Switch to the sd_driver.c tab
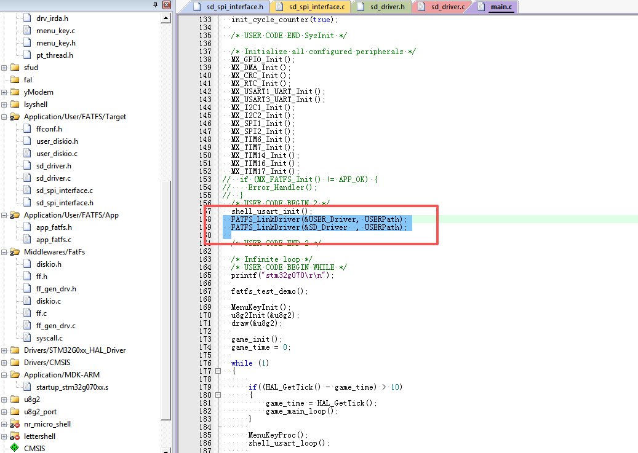Screen dimensions: 638x453 point(443,7)
